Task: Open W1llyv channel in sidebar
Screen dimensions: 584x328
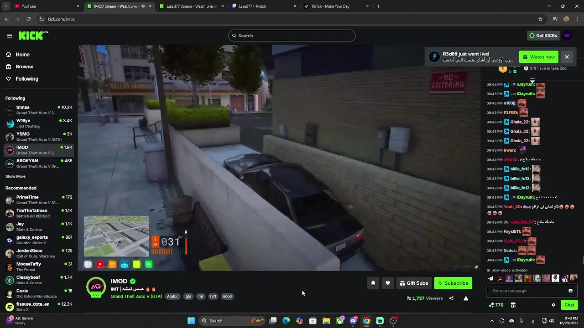Action: coord(39,123)
